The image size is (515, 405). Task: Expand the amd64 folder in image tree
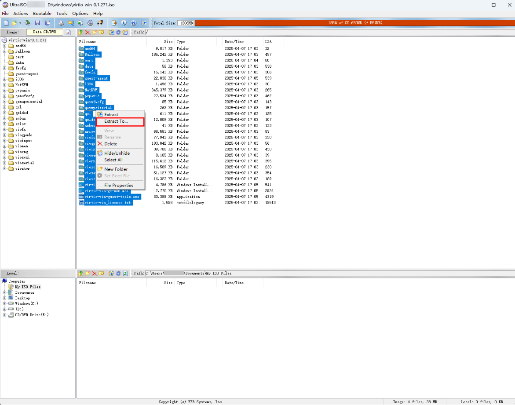click(x=4, y=46)
